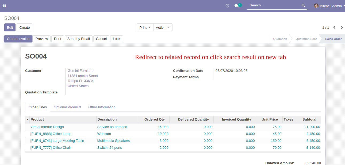Expand Mitchell Admin user menu
The width and height of the screenshot is (345, 165).
pyautogui.click(x=331, y=6)
